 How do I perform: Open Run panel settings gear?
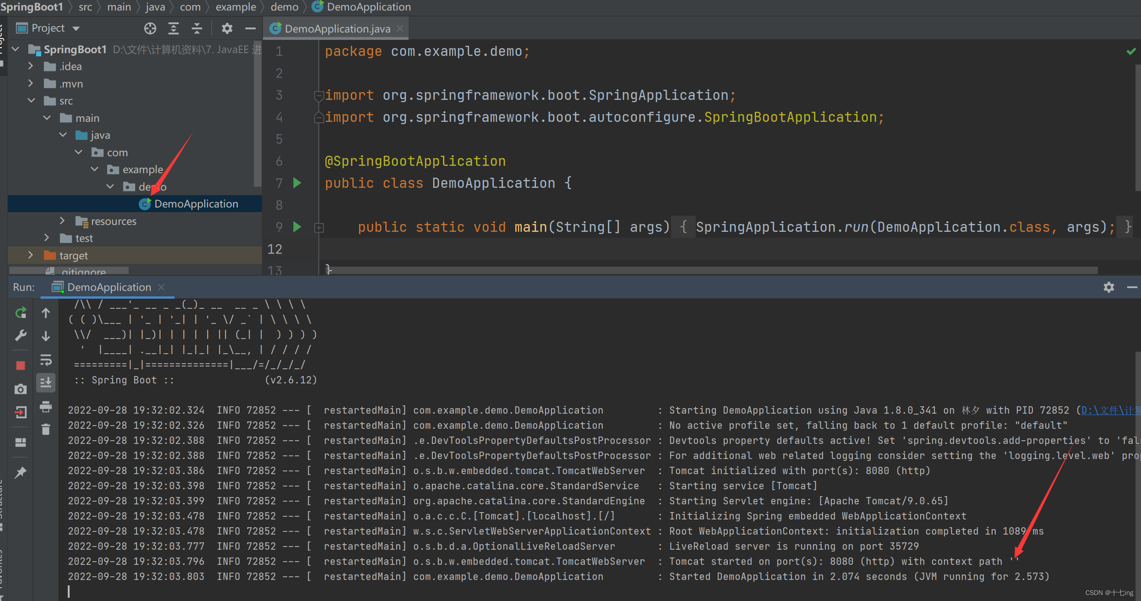coord(1109,287)
